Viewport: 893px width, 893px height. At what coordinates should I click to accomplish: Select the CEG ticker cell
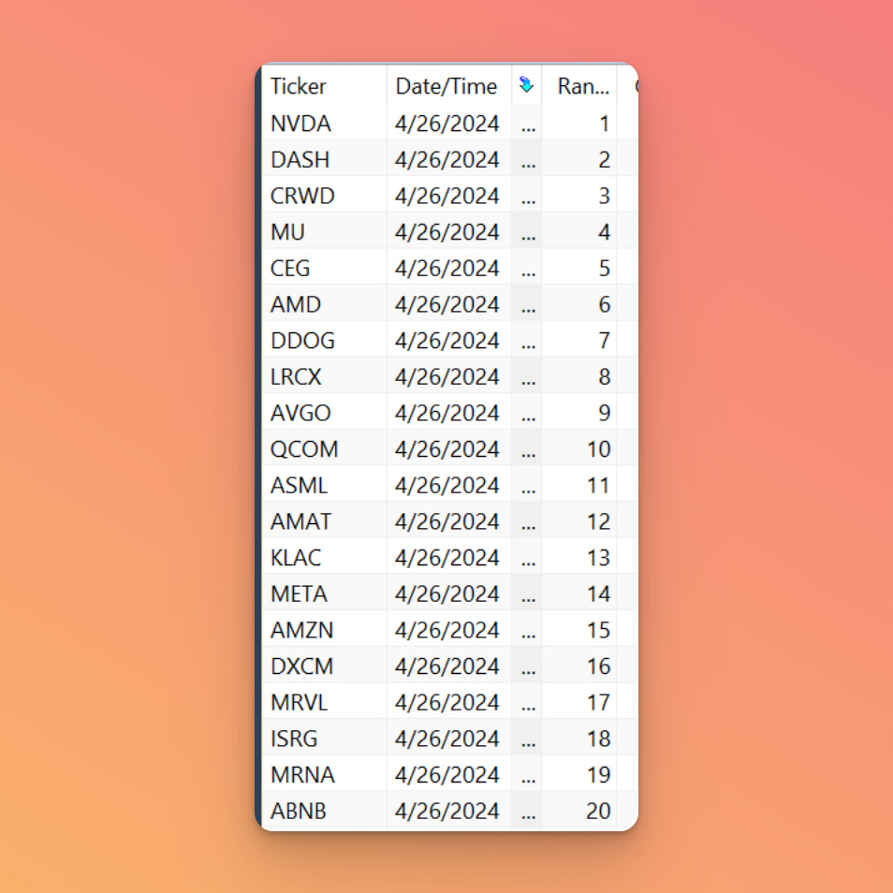coord(324,268)
